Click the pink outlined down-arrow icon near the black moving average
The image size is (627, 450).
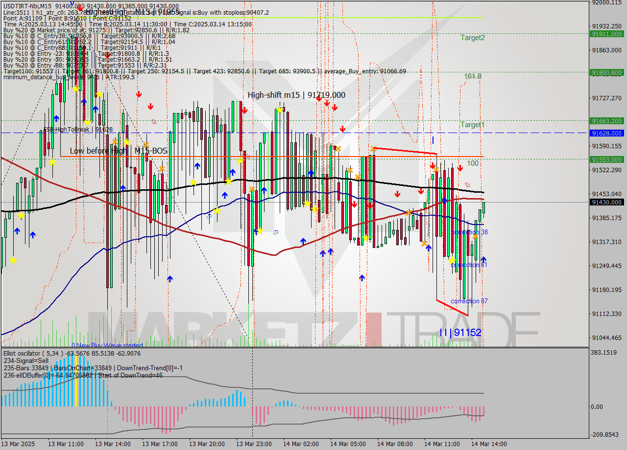tap(468, 185)
